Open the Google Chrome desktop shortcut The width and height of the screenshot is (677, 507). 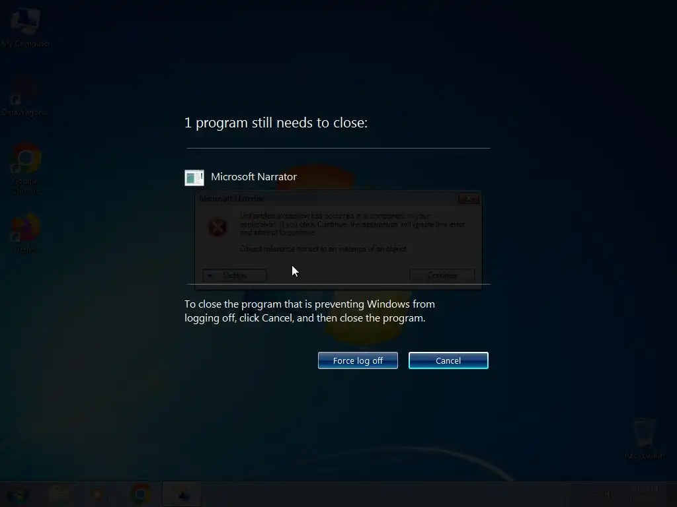26,169
